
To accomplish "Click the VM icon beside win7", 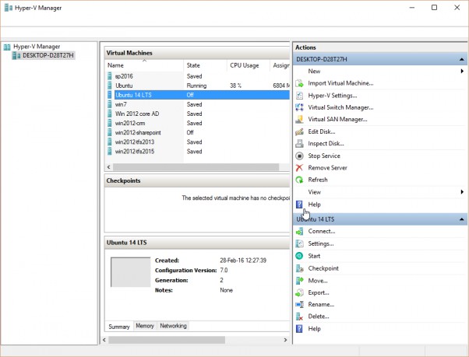I will (x=110, y=104).
